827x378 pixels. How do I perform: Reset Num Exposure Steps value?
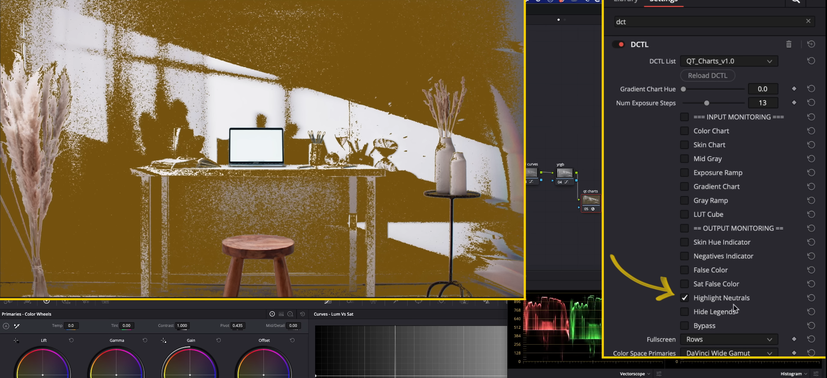click(811, 103)
